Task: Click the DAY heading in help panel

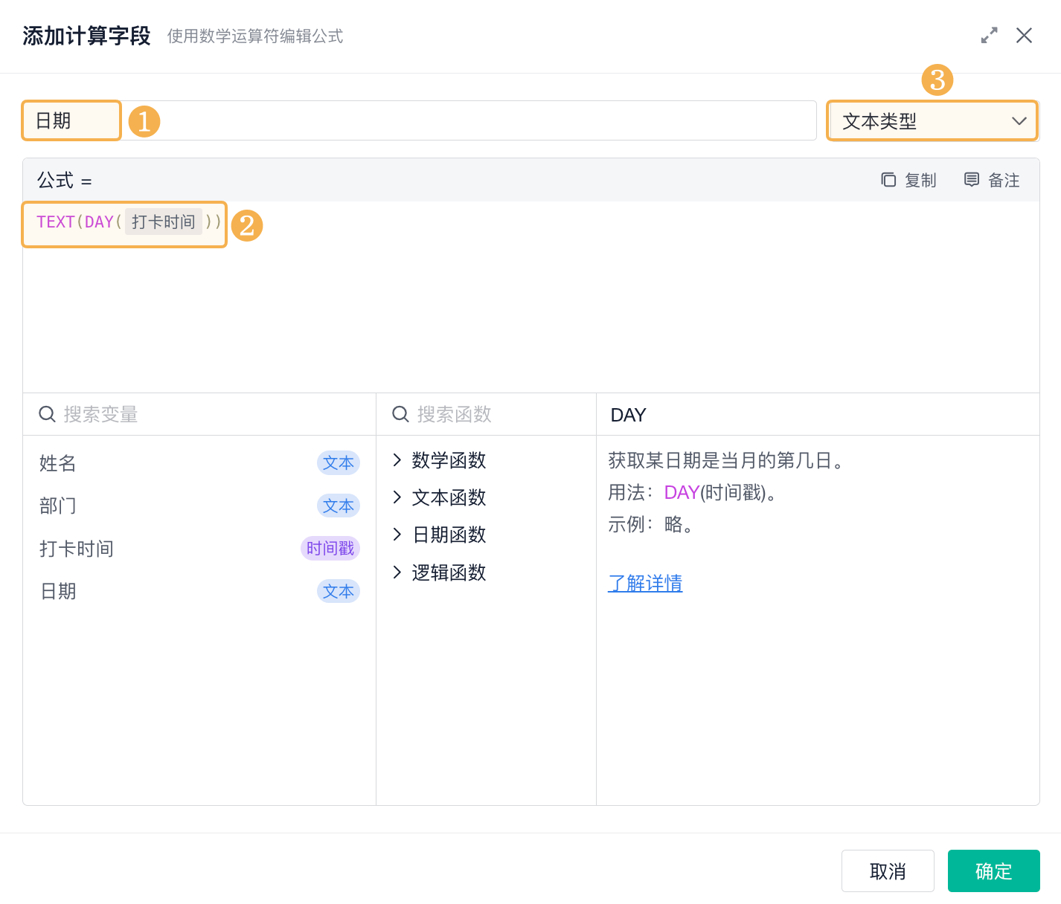Action: click(628, 415)
